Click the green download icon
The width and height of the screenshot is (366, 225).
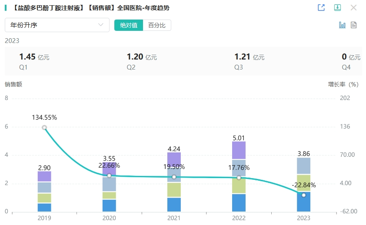[x=337, y=8]
